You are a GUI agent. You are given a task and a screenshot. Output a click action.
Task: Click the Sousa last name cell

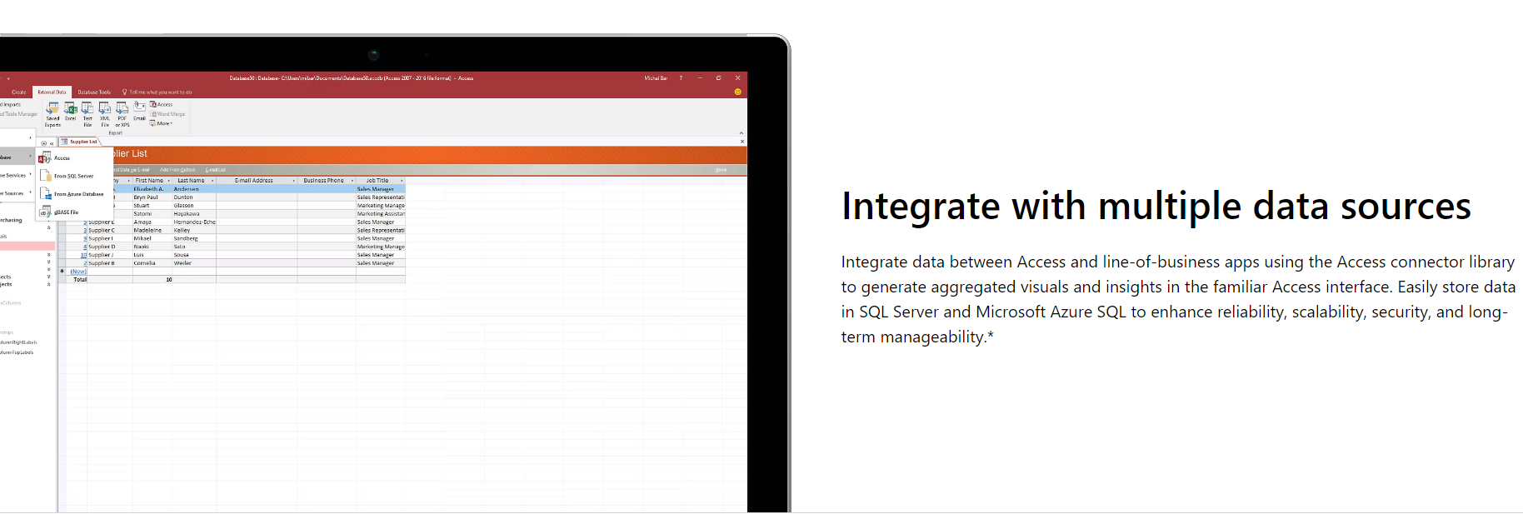pos(193,255)
